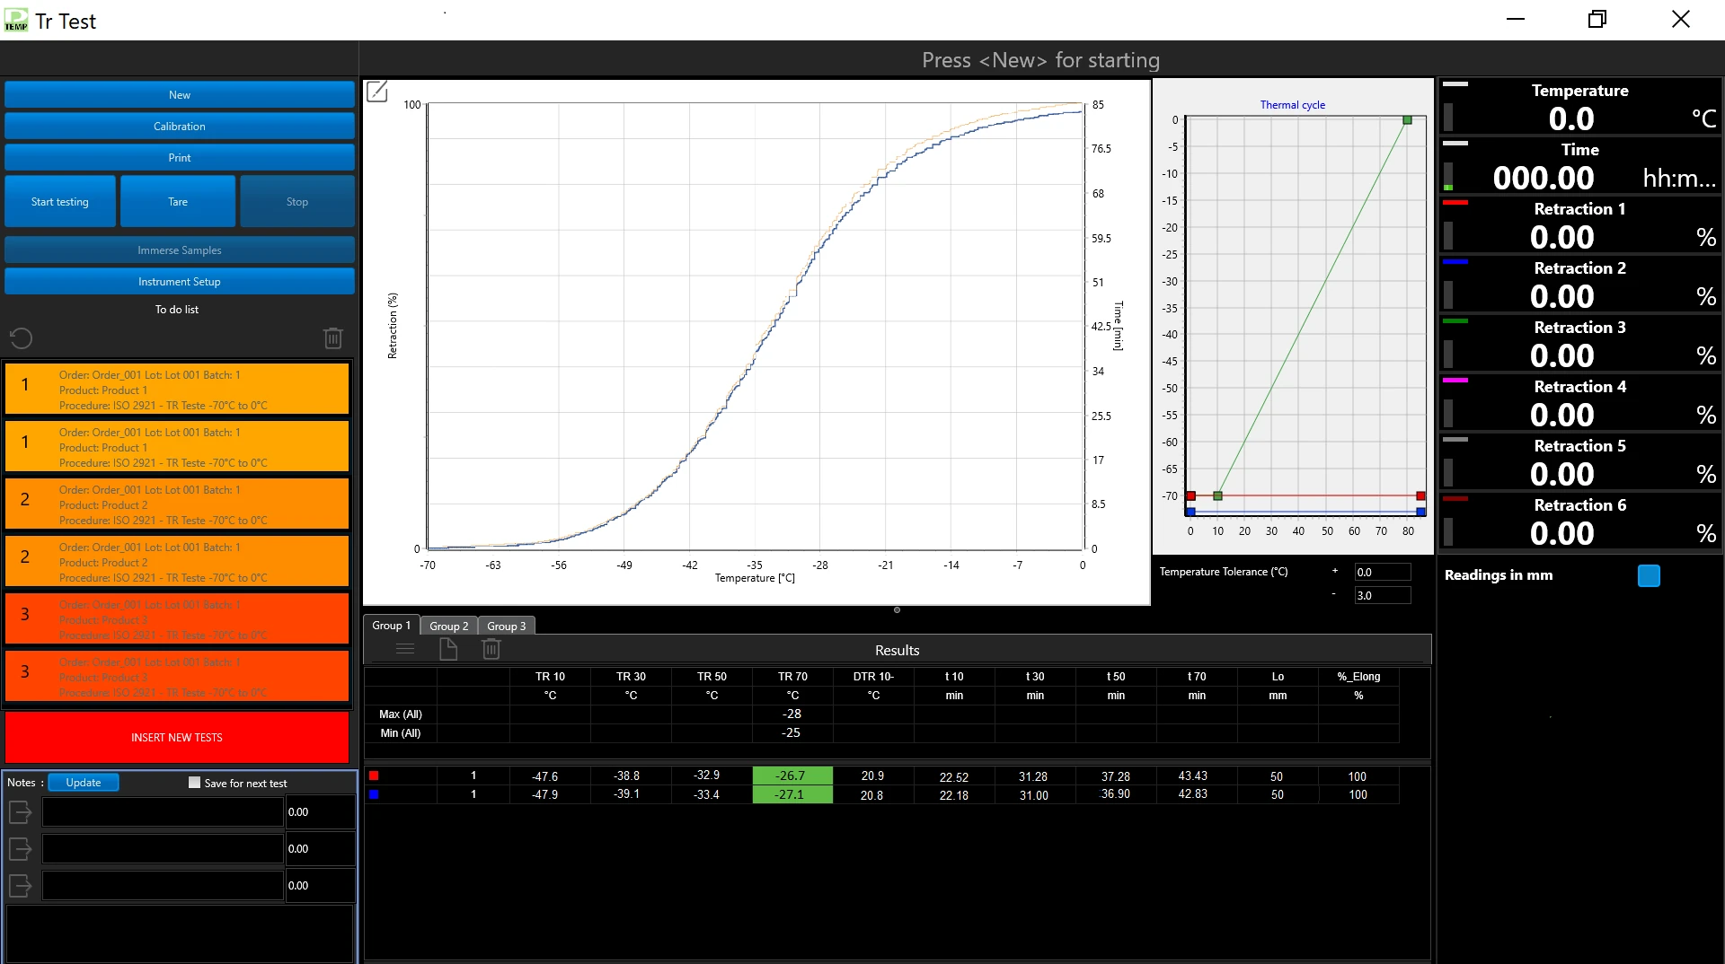Click the Results list menu icon

(405, 649)
